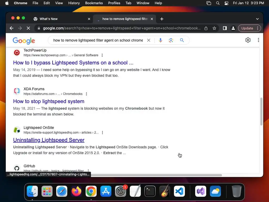Screen dimensions: 269x202
Task: Click the address bar URL
Action: tap(122, 28)
